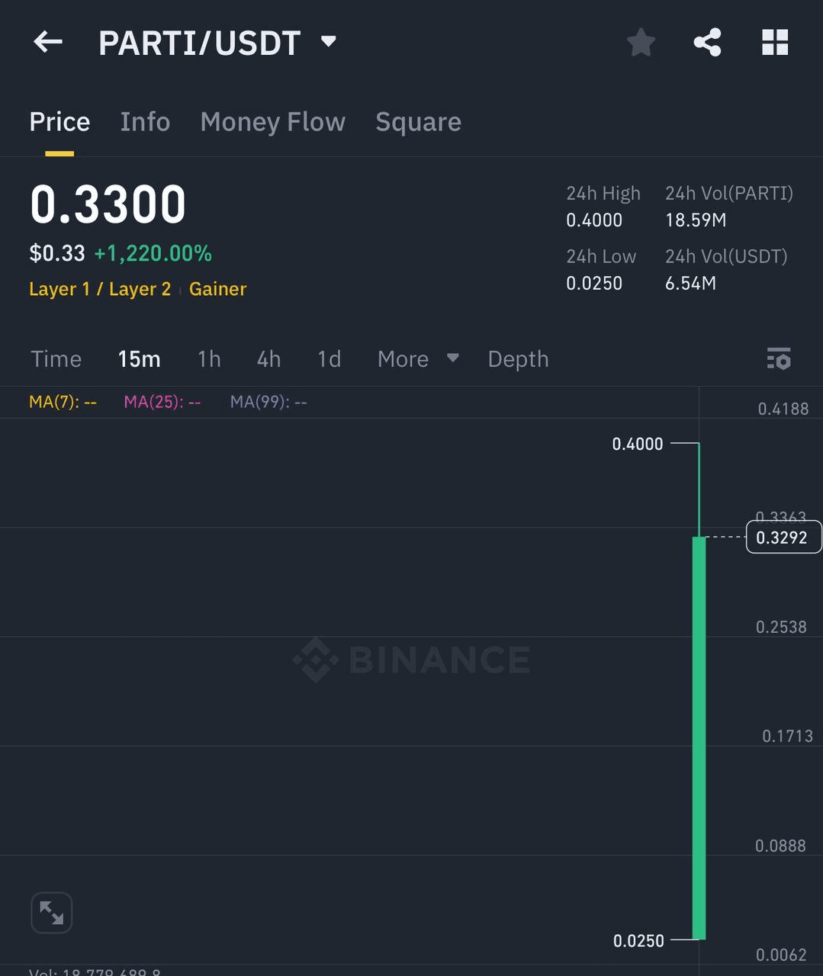This screenshot has width=823, height=976.
Task: Open chart indicator settings icon
Action: pyautogui.click(x=779, y=358)
